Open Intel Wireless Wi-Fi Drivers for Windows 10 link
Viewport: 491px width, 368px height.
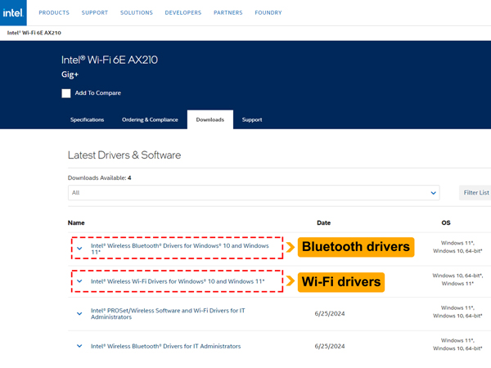tap(178, 281)
